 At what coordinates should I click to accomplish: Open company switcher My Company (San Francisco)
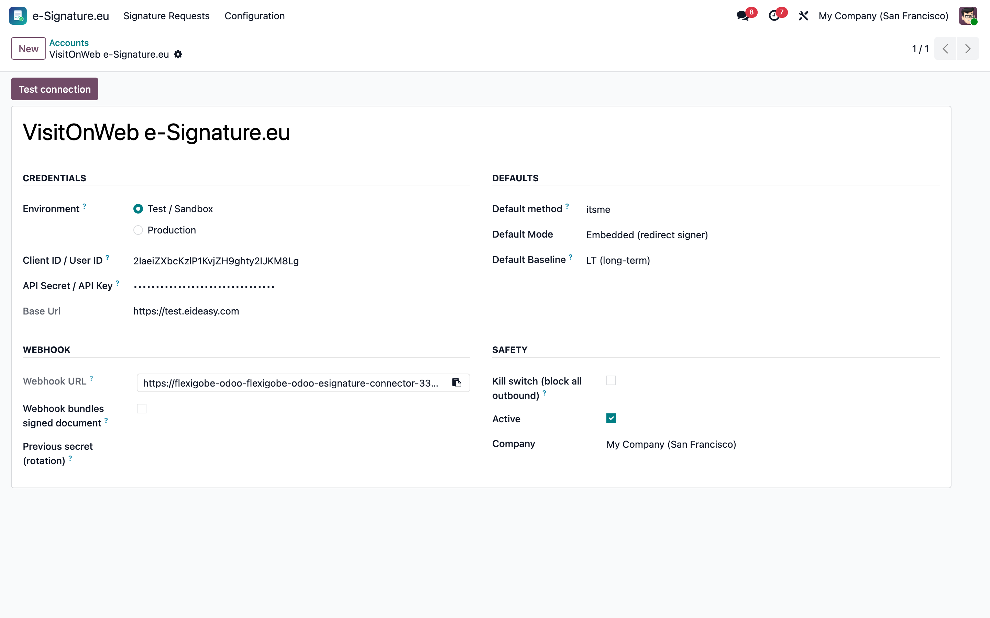tap(883, 16)
